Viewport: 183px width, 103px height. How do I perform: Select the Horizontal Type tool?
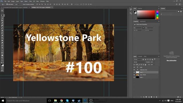click(2, 48)
